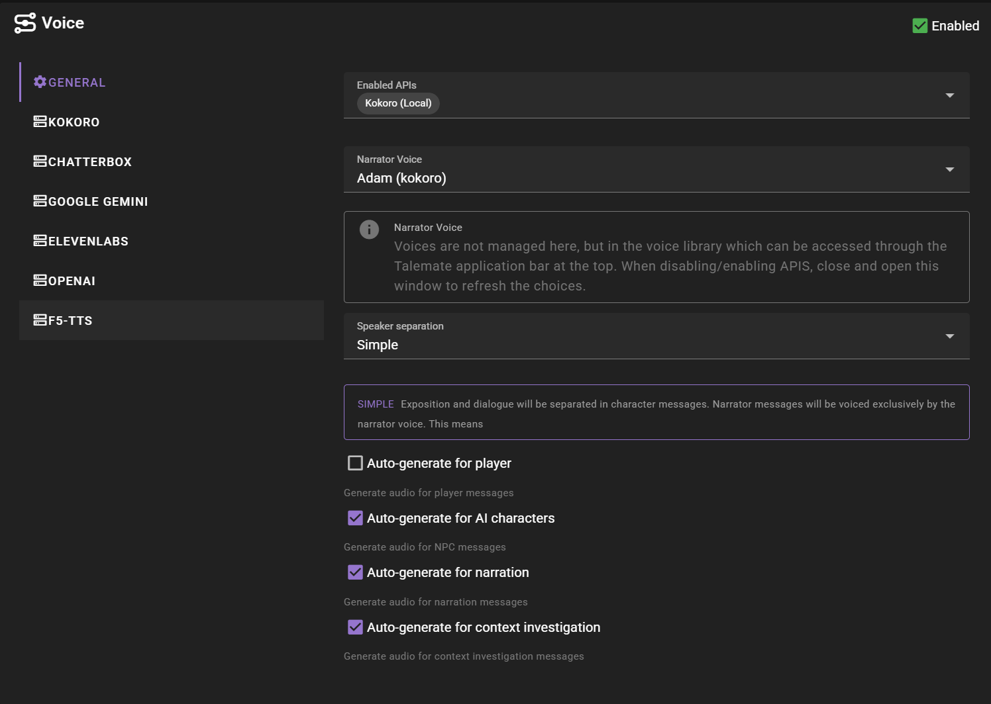Switch to the F5-TTS tab
991x704 pixels.
point(172,320)
